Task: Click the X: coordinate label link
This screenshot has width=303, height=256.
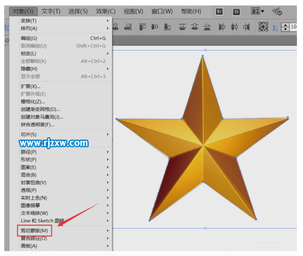Action: (275, 27)
